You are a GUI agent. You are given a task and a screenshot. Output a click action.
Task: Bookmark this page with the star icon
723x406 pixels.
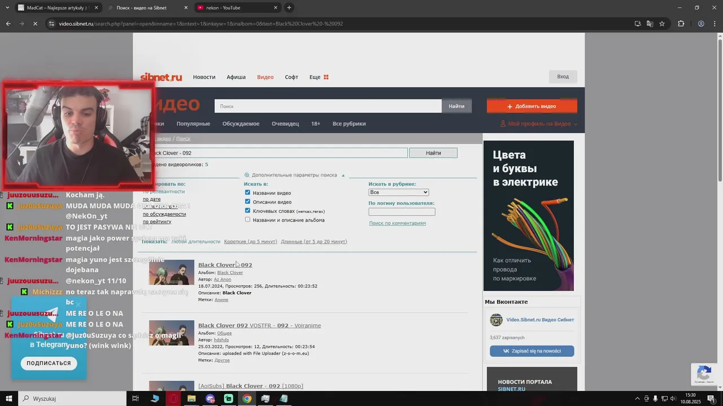coord(662,24)
